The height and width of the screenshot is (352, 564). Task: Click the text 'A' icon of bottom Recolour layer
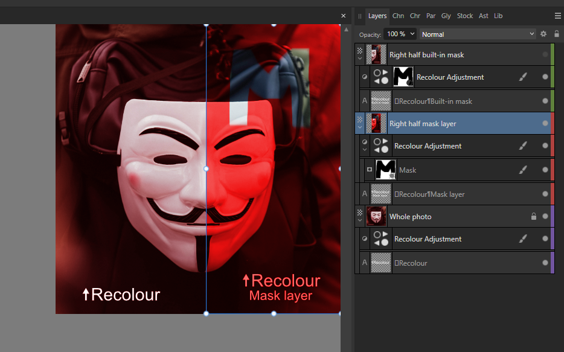tap(365, 263)
